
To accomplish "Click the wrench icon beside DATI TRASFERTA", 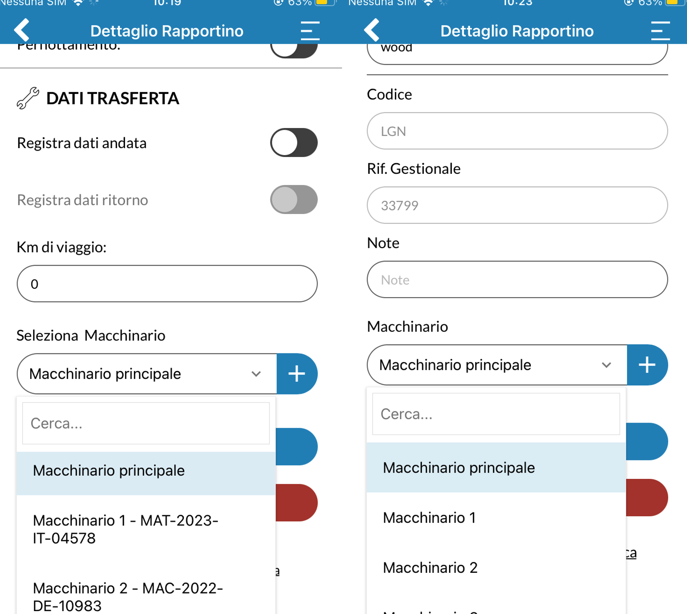I will (x=28, y=98).
